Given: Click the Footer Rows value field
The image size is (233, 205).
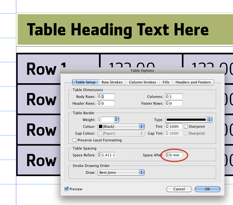Looking at the screenshot, I should click(x=176, y=103).
